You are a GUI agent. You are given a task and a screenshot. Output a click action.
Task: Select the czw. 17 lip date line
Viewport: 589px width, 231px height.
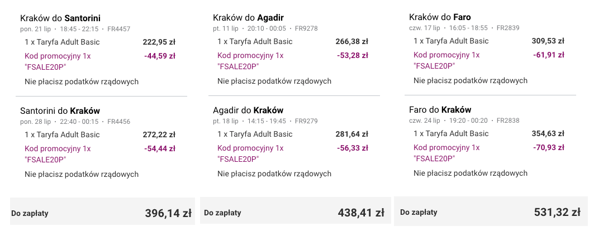pyautogui.click(x=464, y=28)
